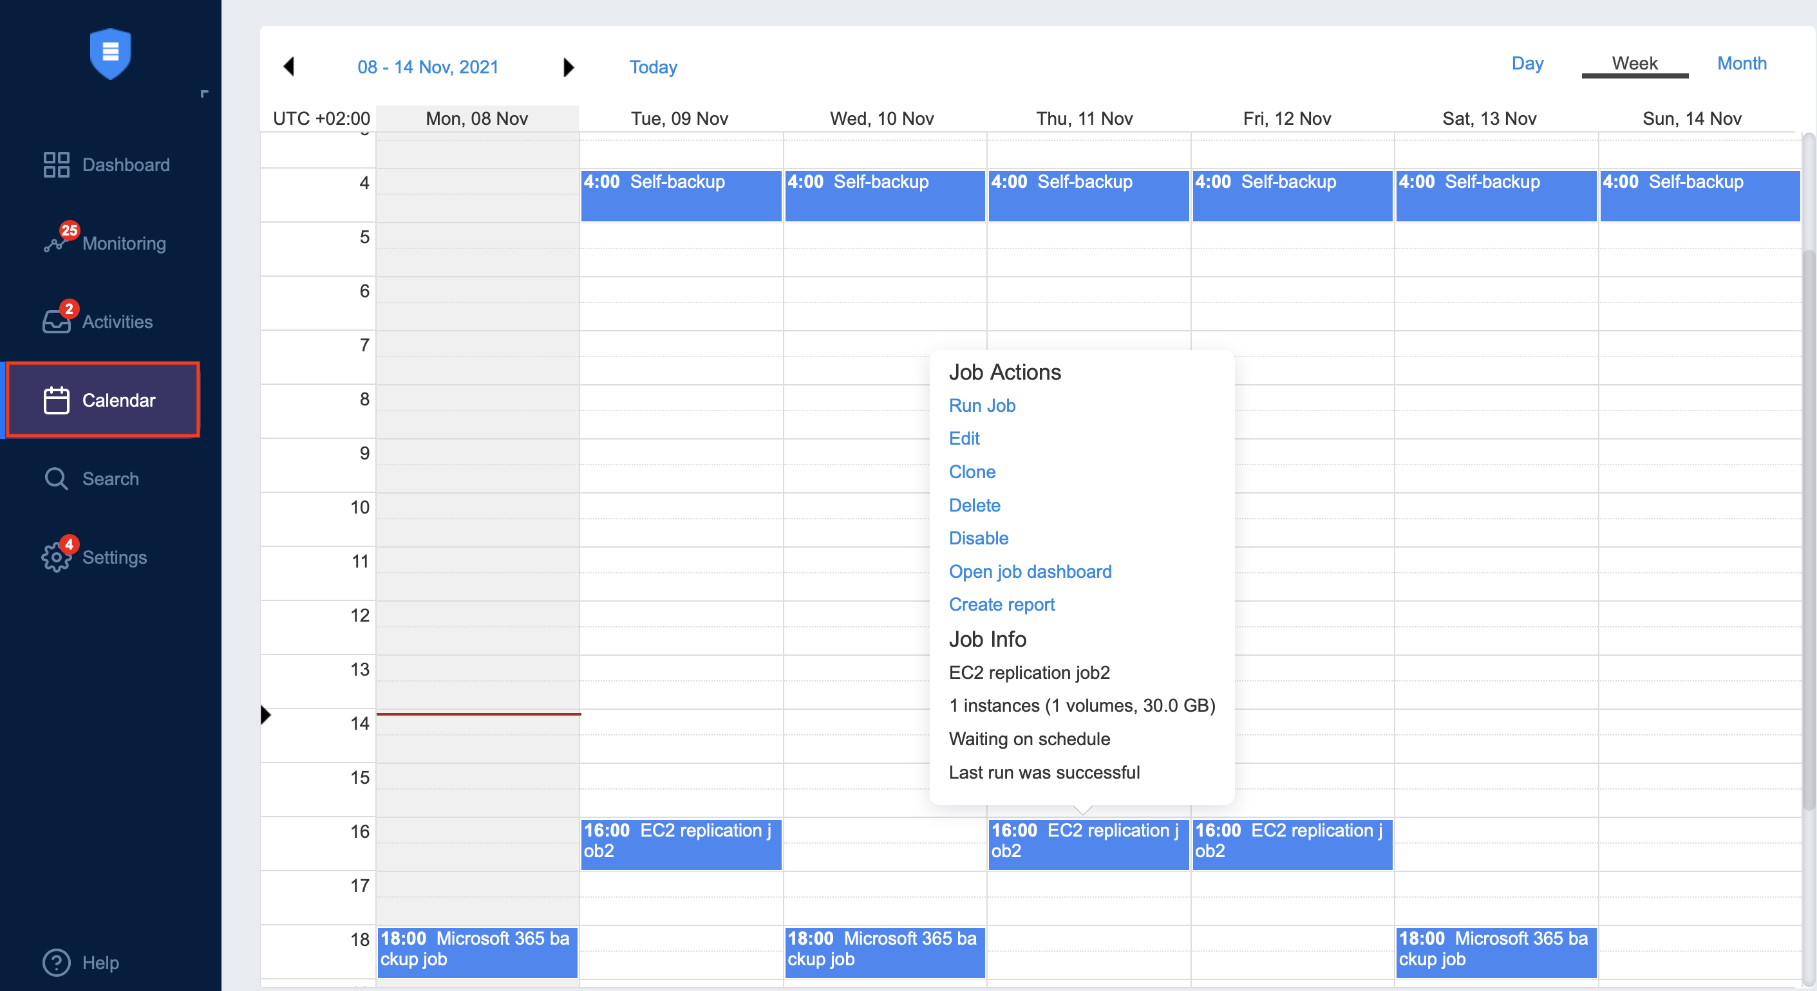Open the Dashboard grid icon
This screenshot has width=1817, height=991.
pyautogui.click(x=56, y=164)
